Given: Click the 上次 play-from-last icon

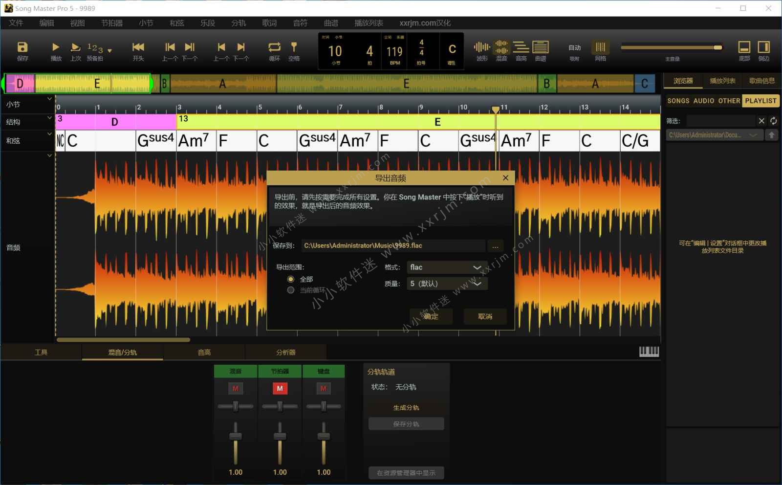Looking at the screenshot, I should point(75,47).
